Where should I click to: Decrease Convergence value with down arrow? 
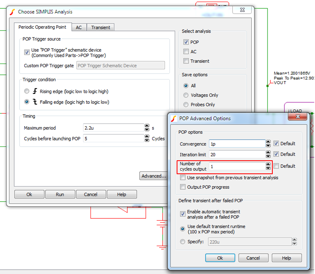pyautogui.click(x=268, y=146)
